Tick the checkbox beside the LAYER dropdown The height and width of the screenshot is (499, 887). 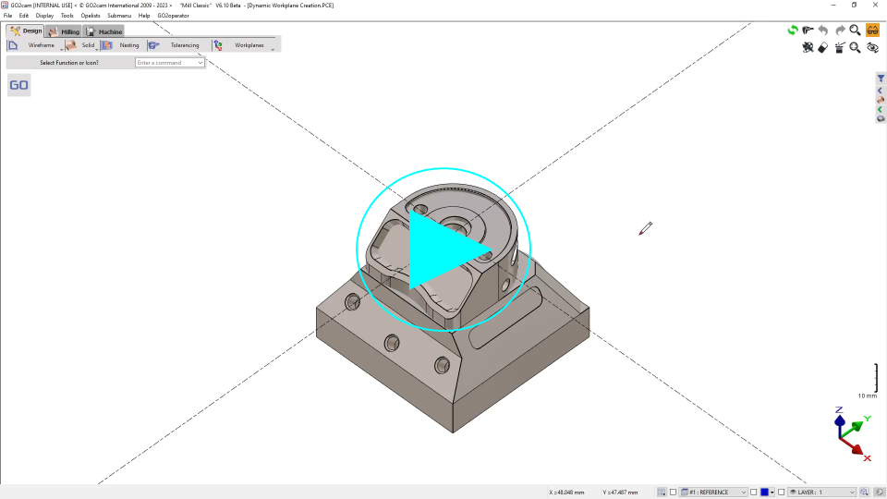781,493
